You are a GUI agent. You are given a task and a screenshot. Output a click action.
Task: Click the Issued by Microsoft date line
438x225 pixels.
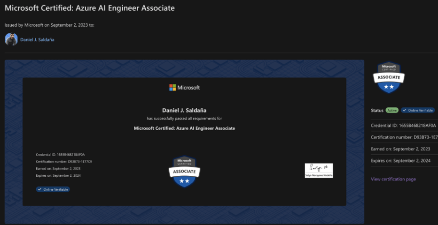click(49, 25)
